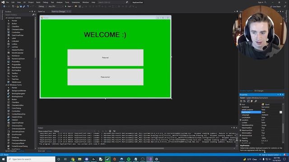Select the WELCOME :) label on form

[x=105, y=35]
